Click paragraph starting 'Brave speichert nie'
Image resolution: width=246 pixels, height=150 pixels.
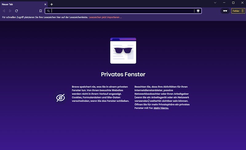101,94
